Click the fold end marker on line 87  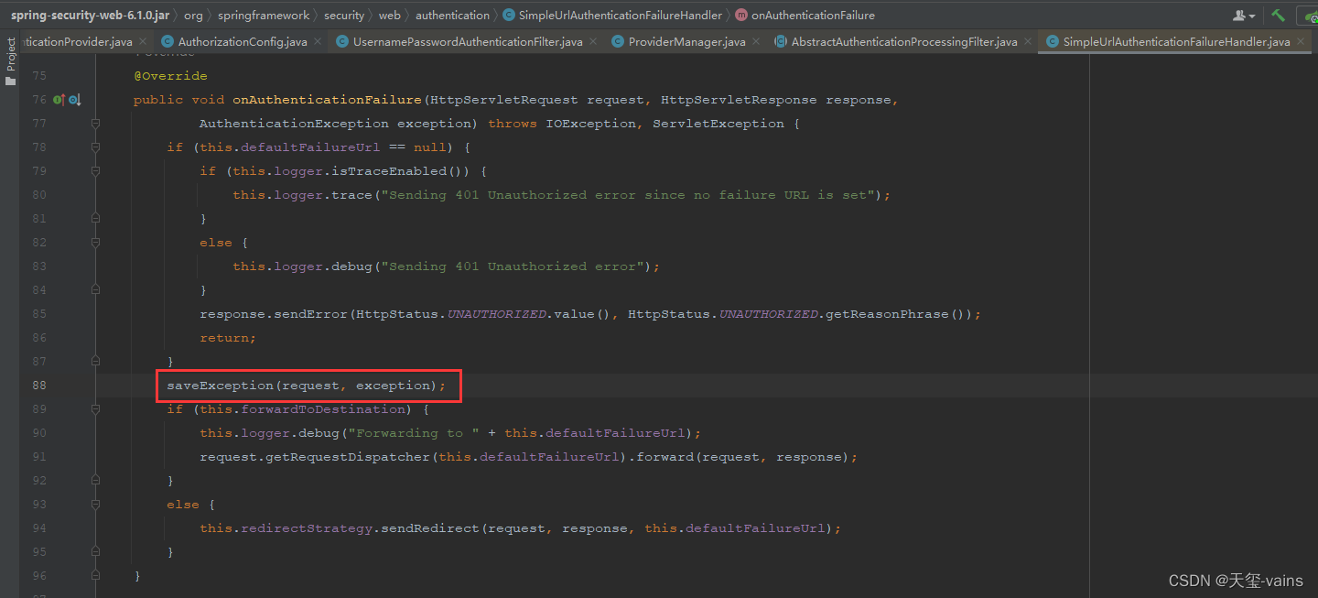(95, 362)
